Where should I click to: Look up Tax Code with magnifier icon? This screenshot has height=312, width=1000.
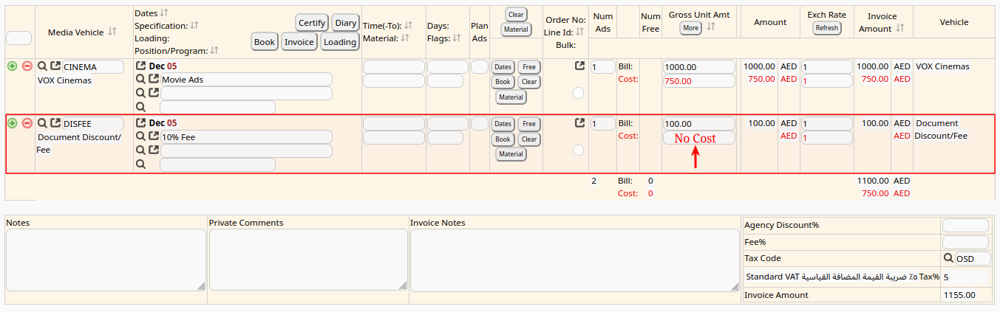coord(948,258)
